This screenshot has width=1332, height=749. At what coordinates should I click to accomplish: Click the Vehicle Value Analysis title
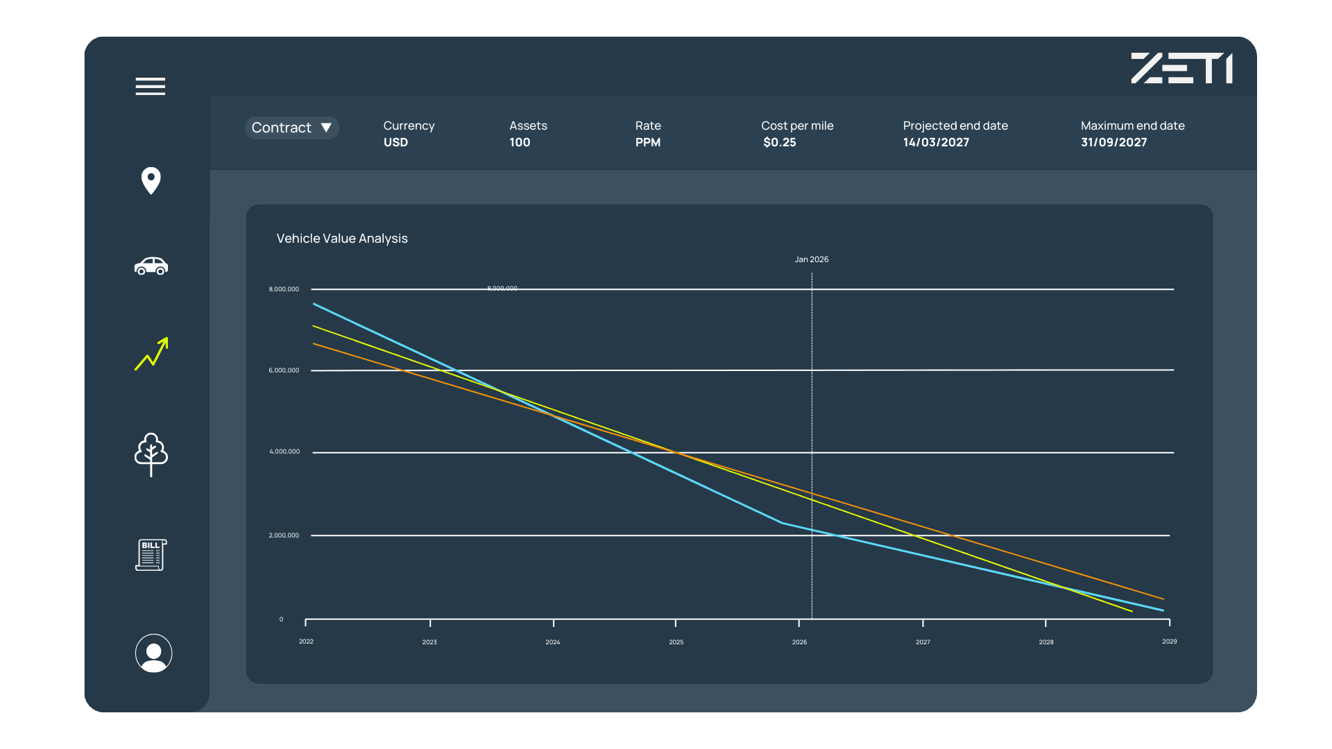coord(342,239)
